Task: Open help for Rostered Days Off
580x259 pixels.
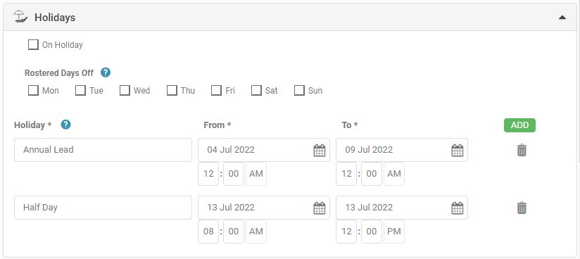Action: 106,72
